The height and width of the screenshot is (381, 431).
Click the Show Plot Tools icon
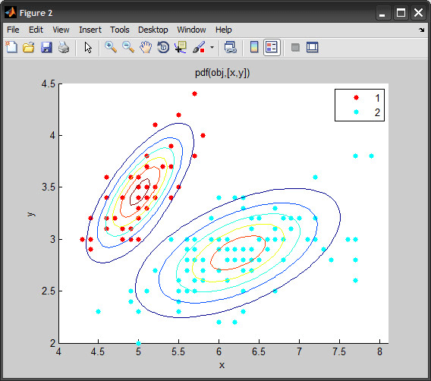pos(313,47)
